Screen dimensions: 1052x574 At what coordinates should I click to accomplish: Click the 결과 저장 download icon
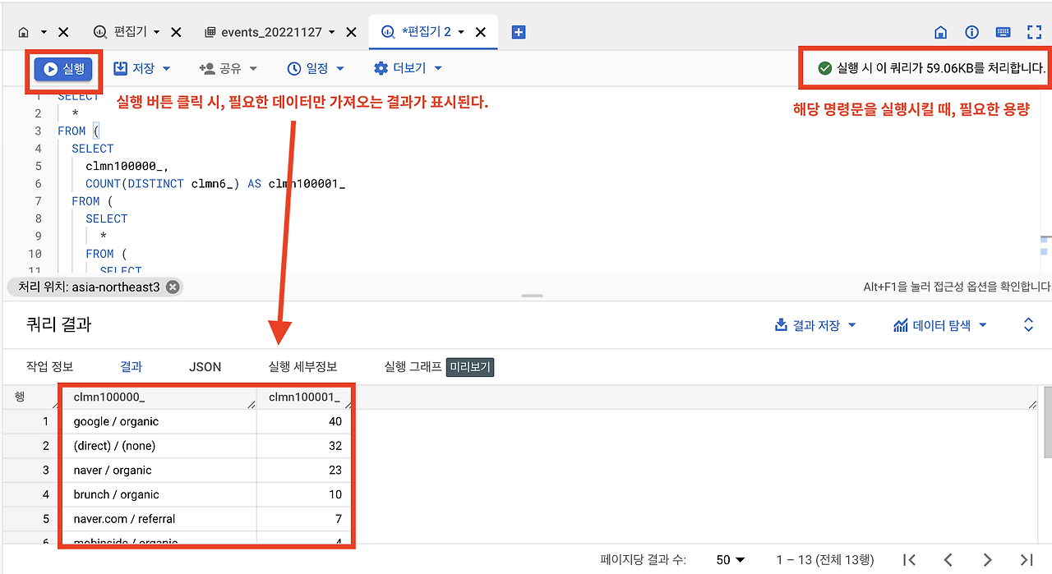click(x=780, y=324)
